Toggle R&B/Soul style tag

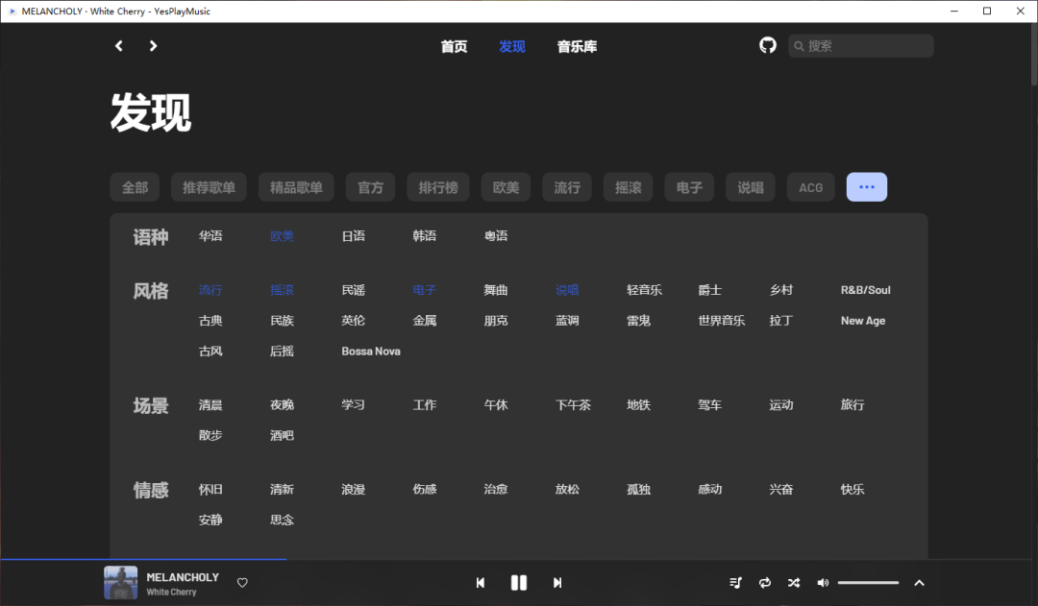point(865,290)
